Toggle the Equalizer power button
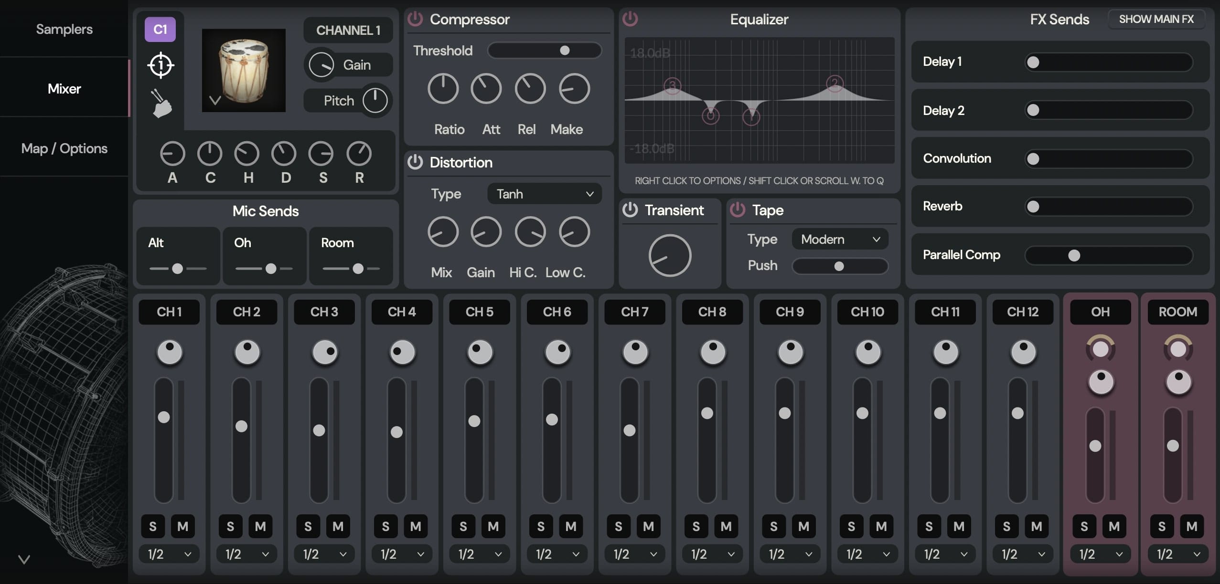Screen dimensions: 1220x584 pos(630,19)
